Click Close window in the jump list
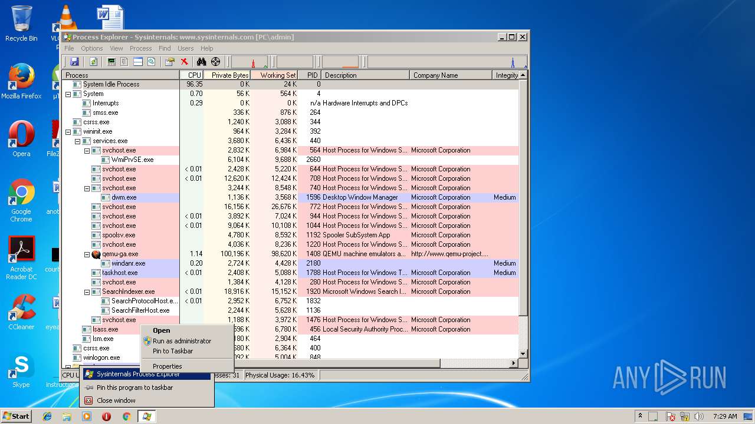 [x=146, y=400]
